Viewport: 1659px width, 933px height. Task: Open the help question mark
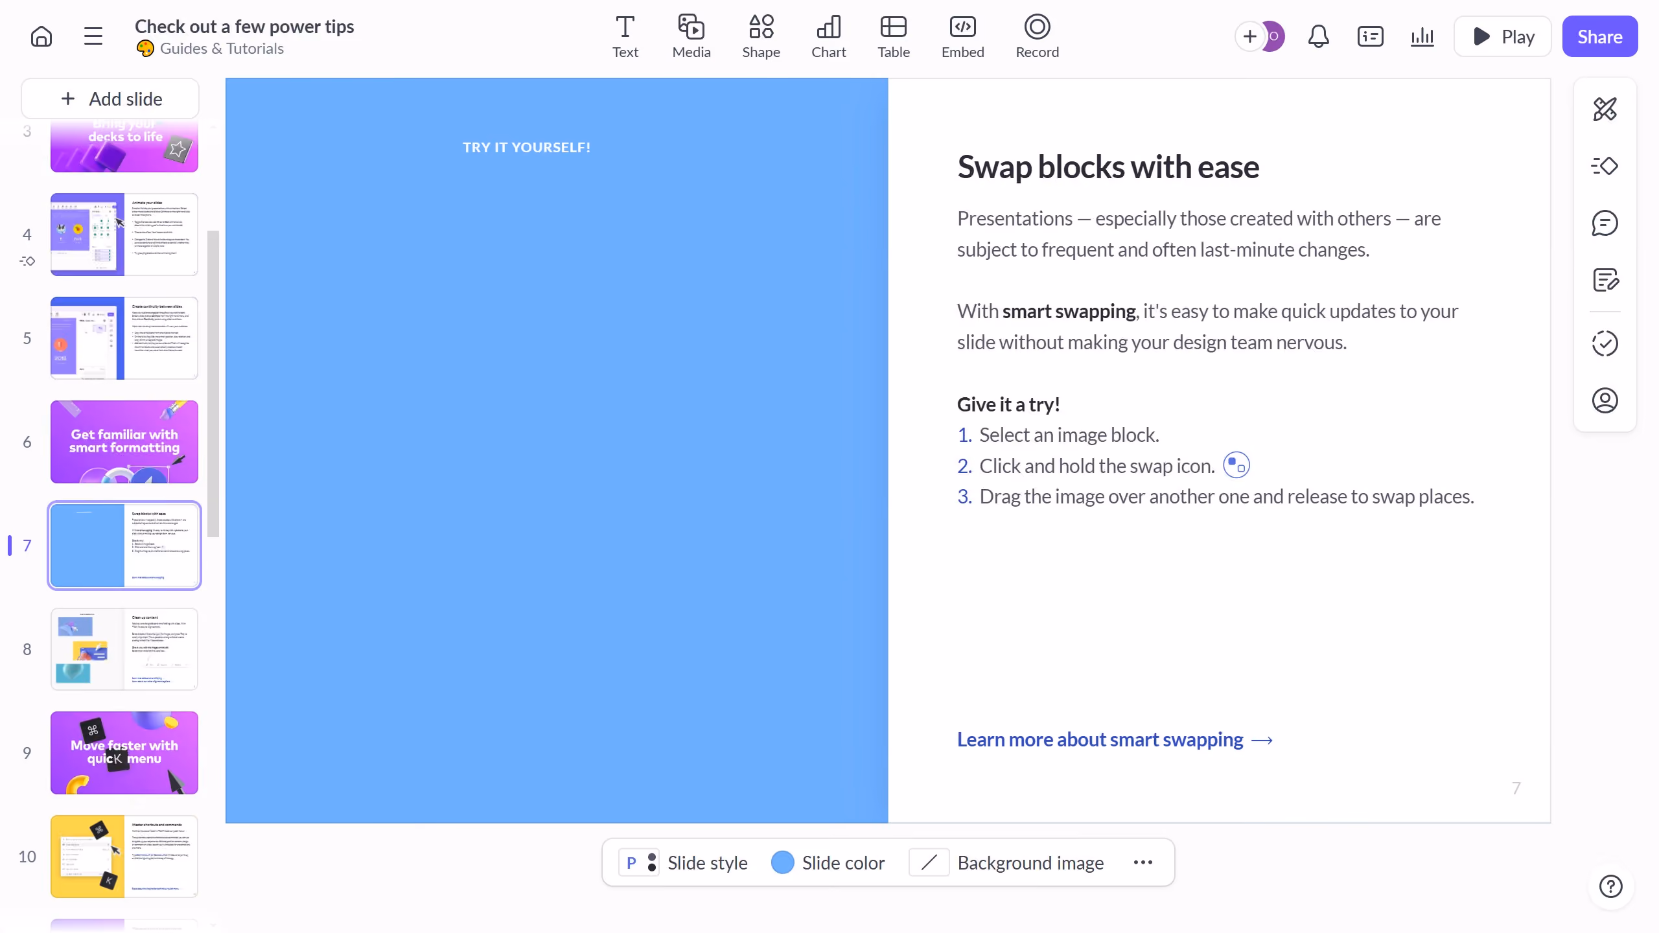point(1610,886)
